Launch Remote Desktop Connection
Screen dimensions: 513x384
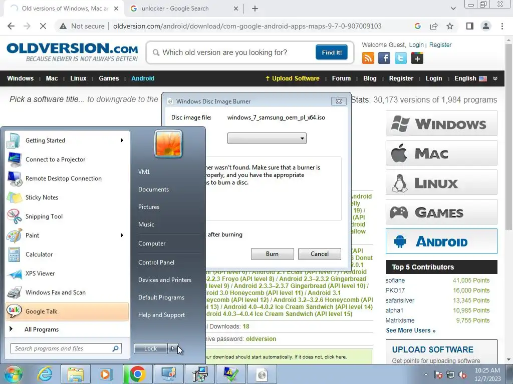(67, 178)
